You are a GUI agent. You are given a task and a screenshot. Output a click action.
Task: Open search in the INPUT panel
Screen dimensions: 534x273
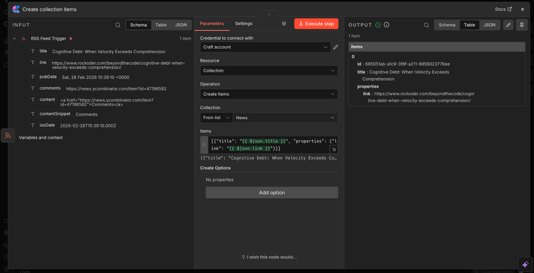click(x=118, y=25)
